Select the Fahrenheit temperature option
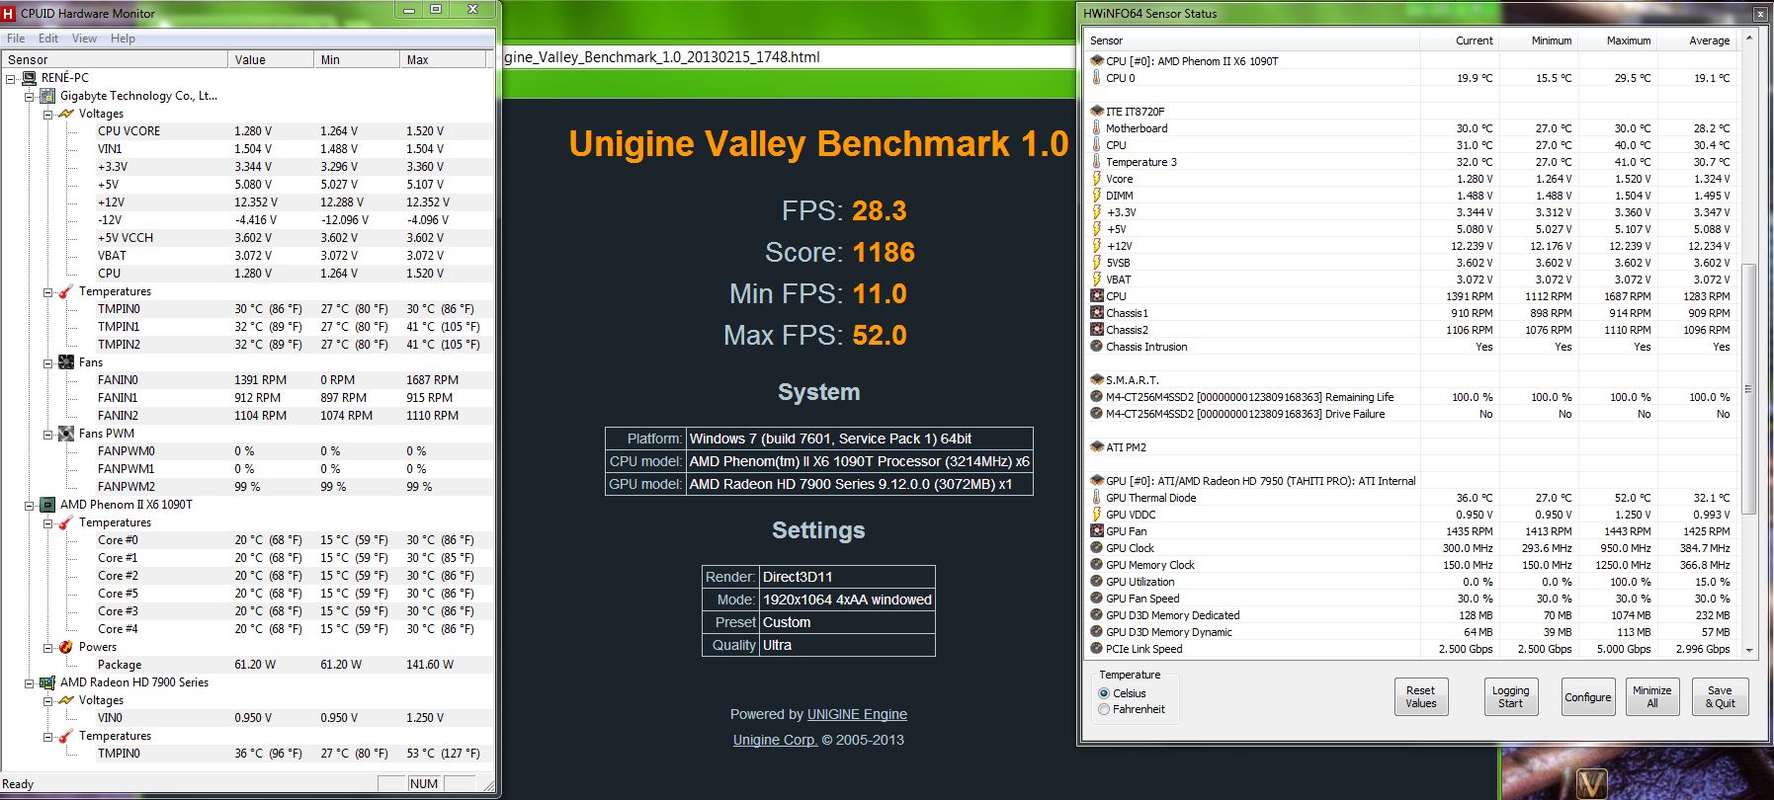Viewport: 1774px width, 800px height. click(x=1104, y=709)
